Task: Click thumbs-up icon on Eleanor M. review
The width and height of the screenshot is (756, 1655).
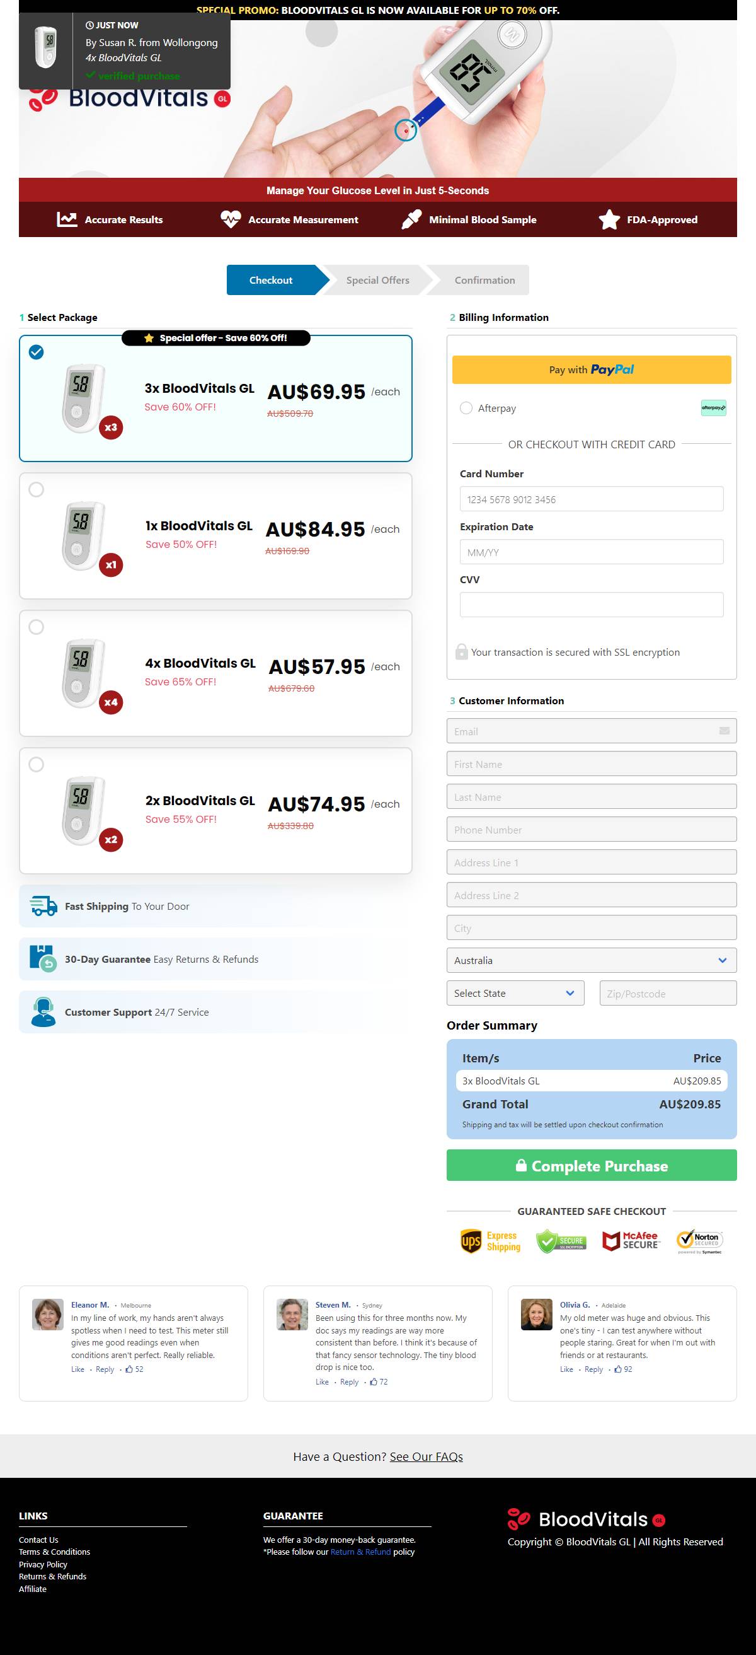Action: (x=129, y=1369)
